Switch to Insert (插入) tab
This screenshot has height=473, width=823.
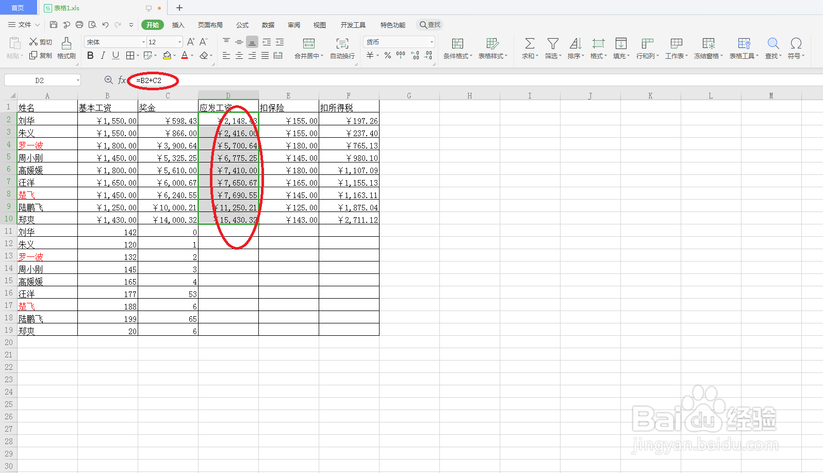coord(178,25)
